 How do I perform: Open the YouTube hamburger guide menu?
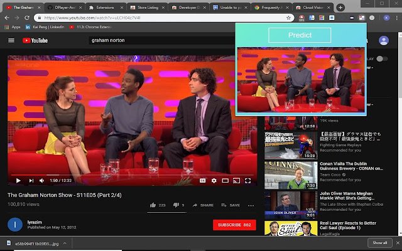coord(11,40)
